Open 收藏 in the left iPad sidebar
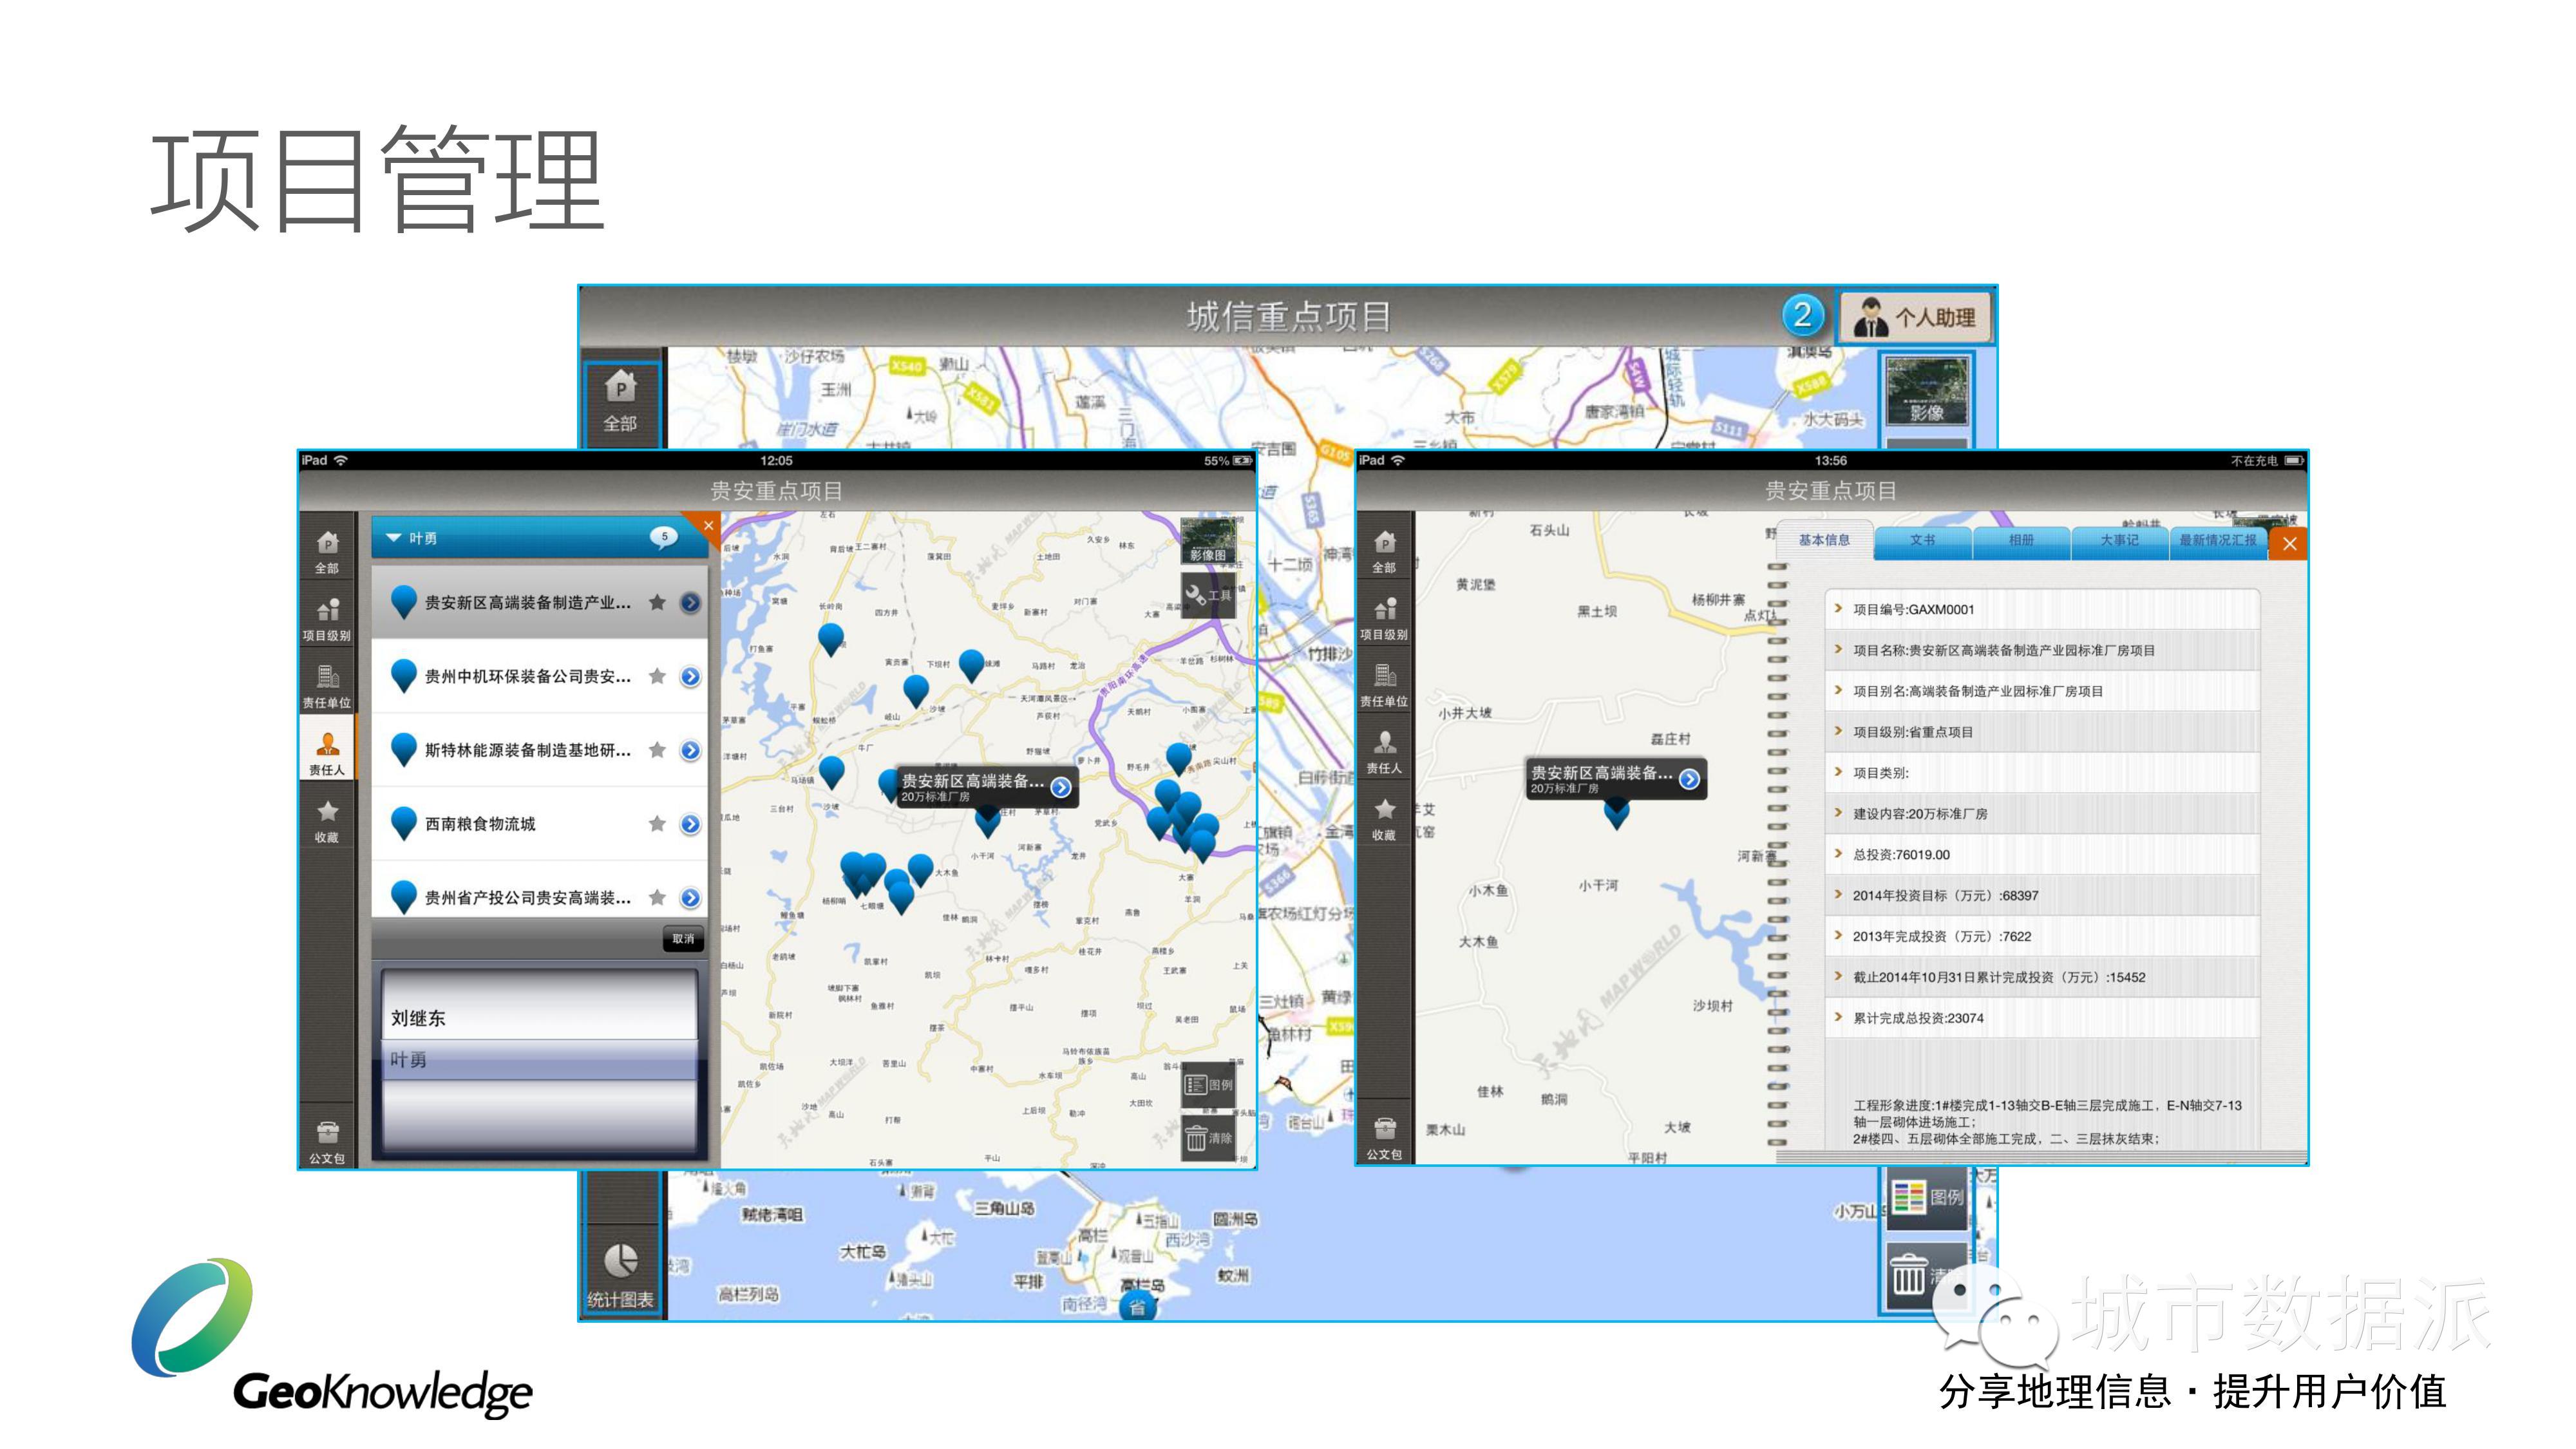Screen dimensions: 2576x1449 tap(327, 821)
